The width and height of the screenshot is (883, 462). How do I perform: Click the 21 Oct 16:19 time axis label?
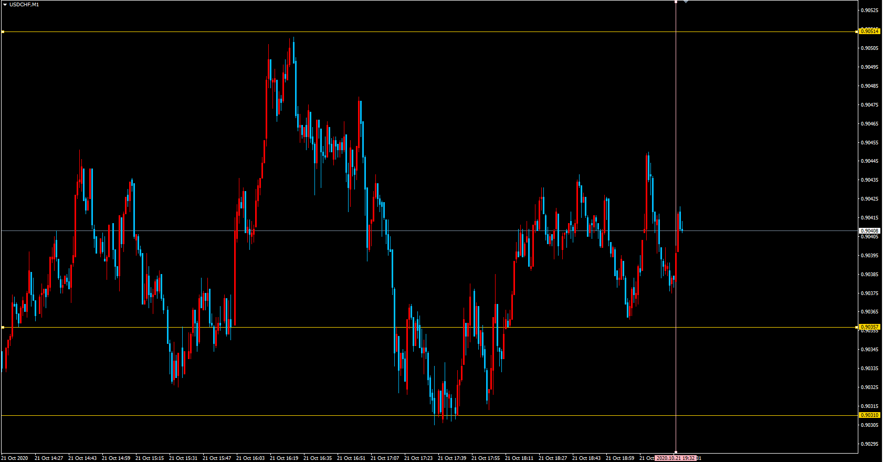[x=284, y=458]
